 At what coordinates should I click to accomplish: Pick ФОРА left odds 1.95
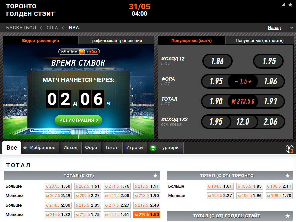tap(216, 81)
